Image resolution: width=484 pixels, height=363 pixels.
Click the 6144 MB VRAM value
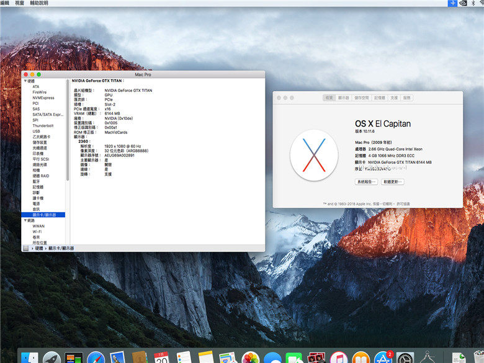112,114
